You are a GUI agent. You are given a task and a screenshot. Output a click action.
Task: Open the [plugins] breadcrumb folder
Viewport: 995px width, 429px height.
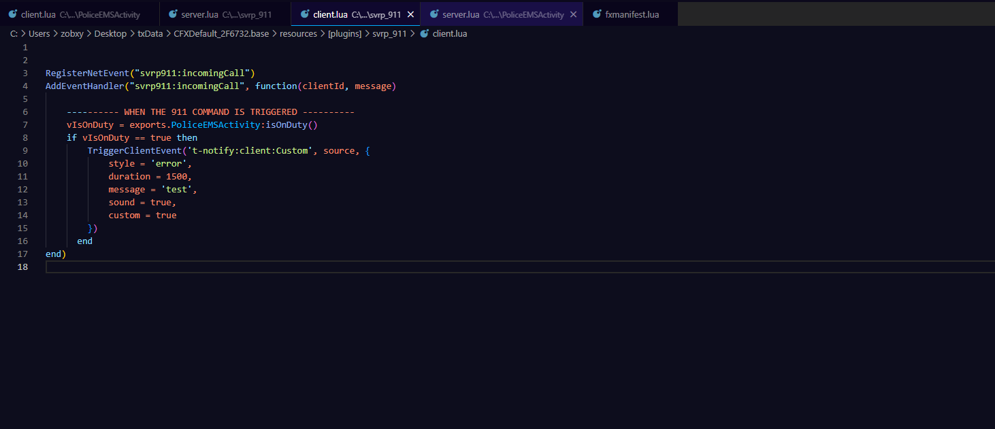[x=344, y=33]
